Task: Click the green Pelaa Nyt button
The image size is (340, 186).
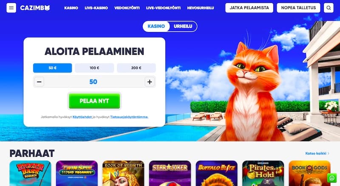Action: point(94,101)
